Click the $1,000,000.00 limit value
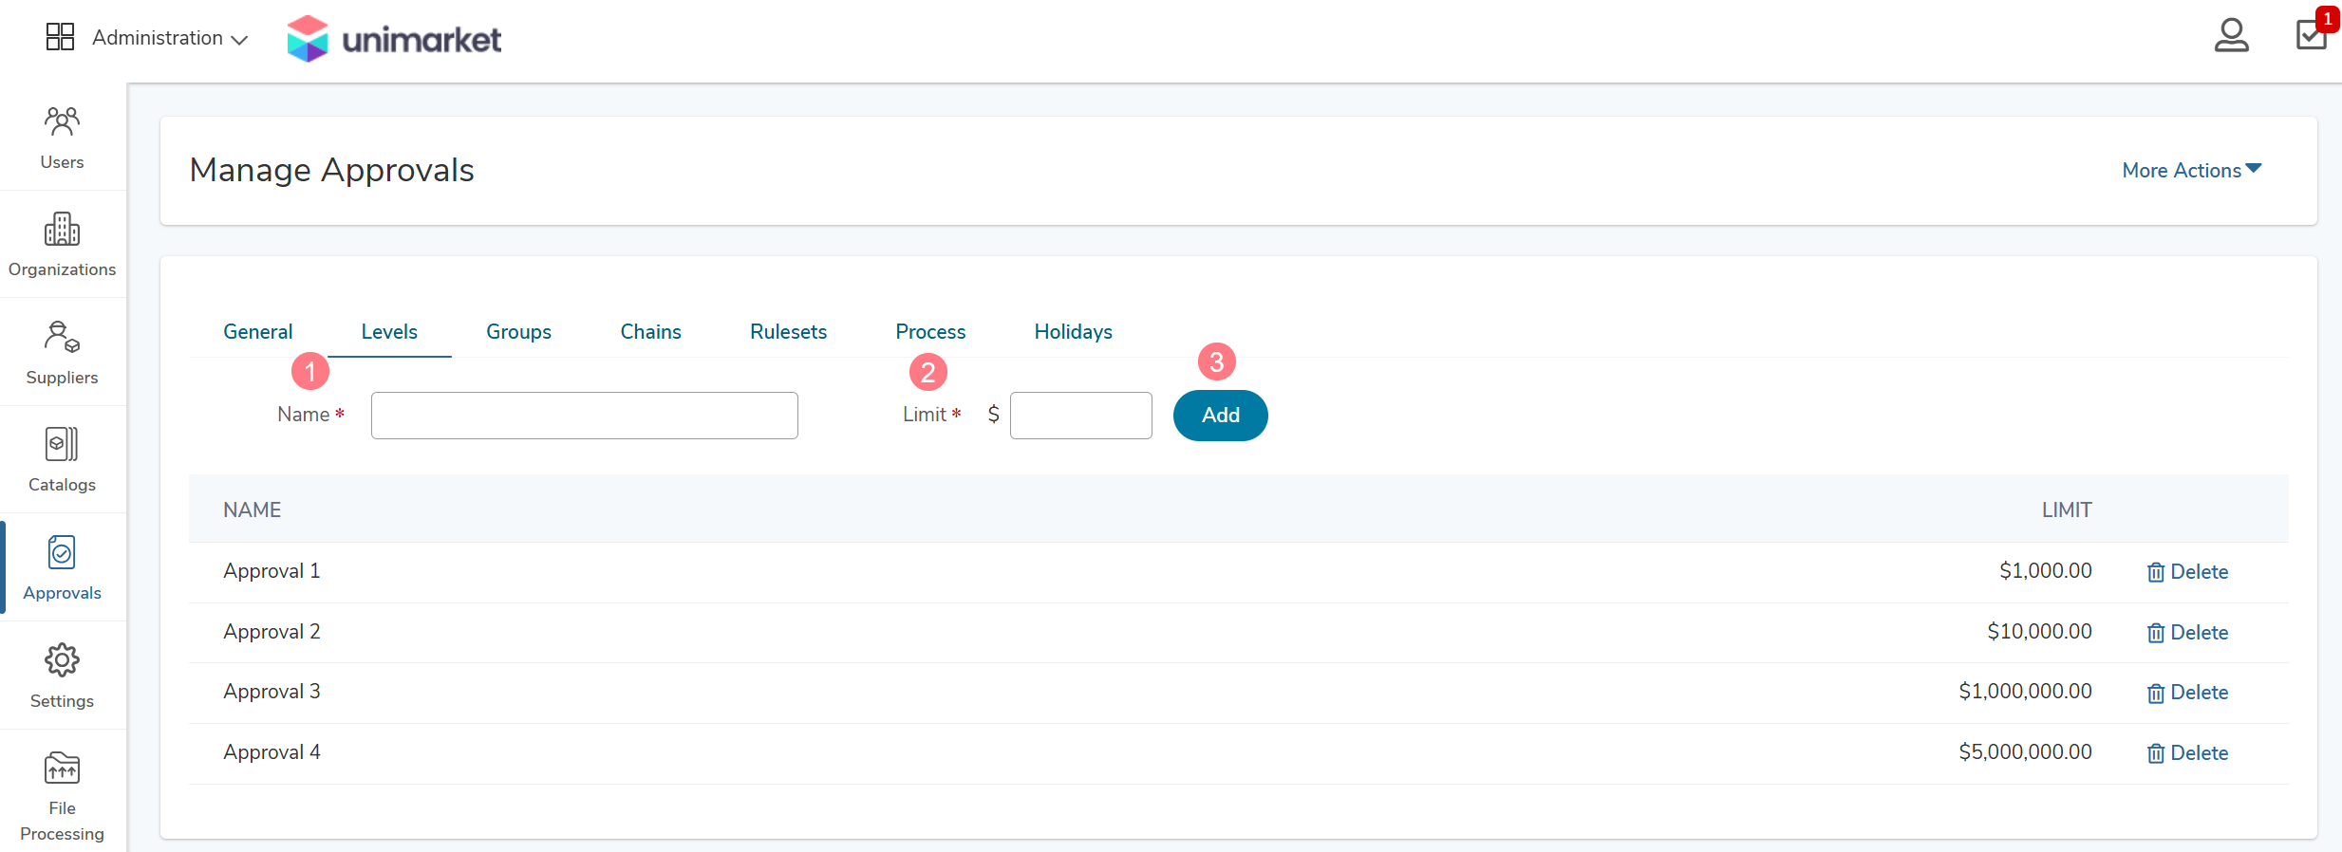 [x=2026, y=692]
